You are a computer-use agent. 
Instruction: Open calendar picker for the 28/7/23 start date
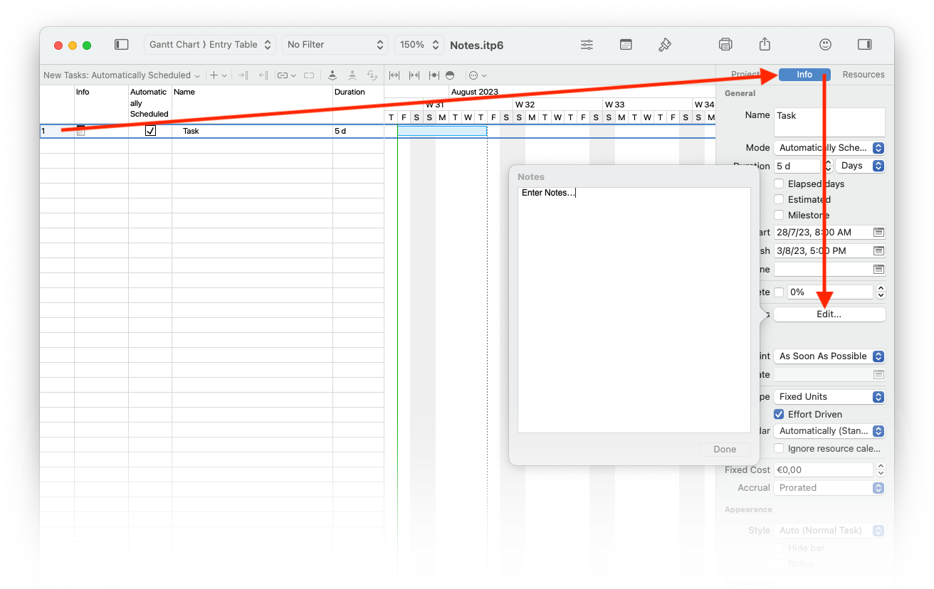[x=878, y=232]
